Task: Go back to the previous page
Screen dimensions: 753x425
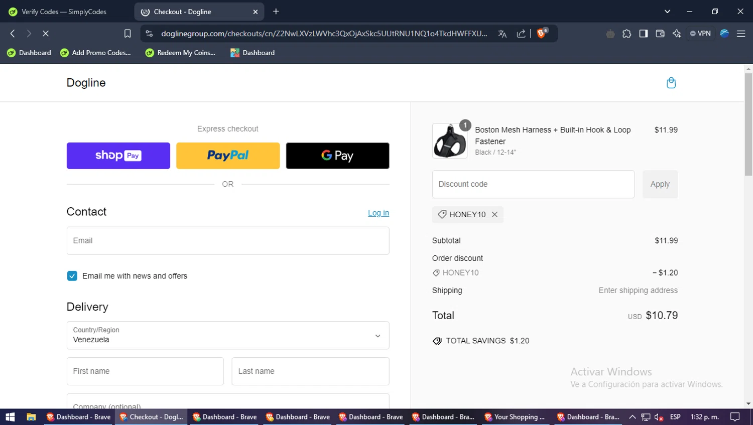Action: coord(13,34)
